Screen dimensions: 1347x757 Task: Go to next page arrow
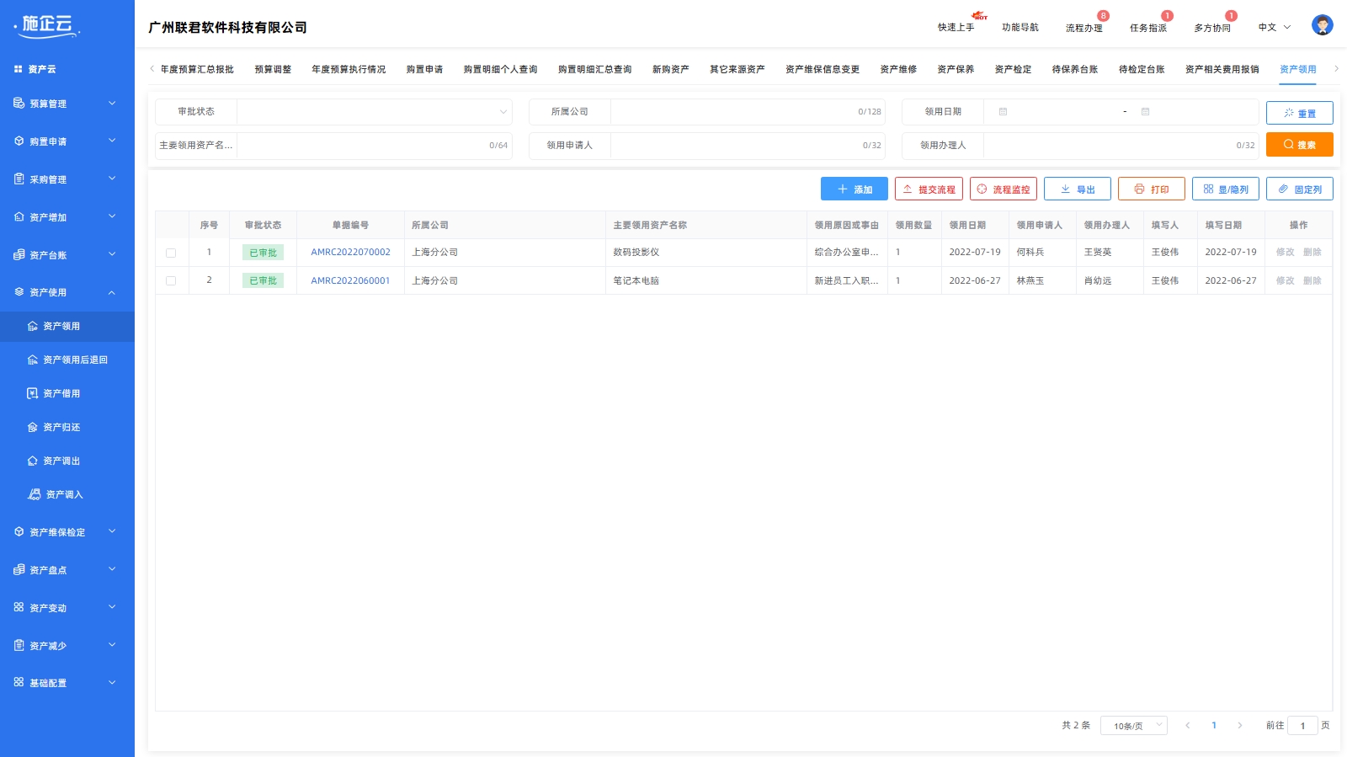(1239, 725)
